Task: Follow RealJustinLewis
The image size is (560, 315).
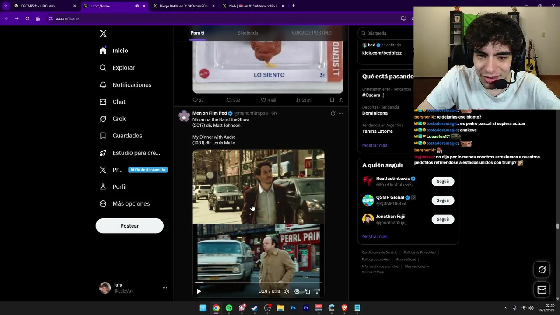Action: (443, 181)
